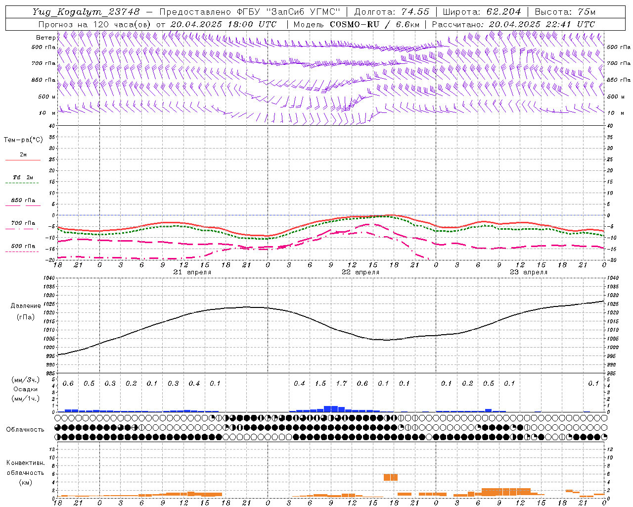Select the 500 м wind level label on left
The height and width of the screenshot is (507, 633).
(x=47, y=97)
